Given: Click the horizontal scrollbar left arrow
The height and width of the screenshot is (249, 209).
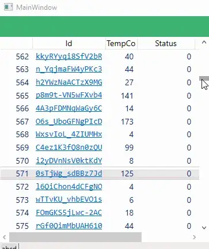Looking at the screenshot, I should [x=5, y=237].
